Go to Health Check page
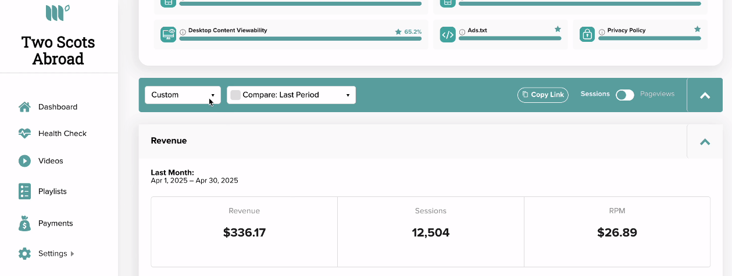 point(62,134)
